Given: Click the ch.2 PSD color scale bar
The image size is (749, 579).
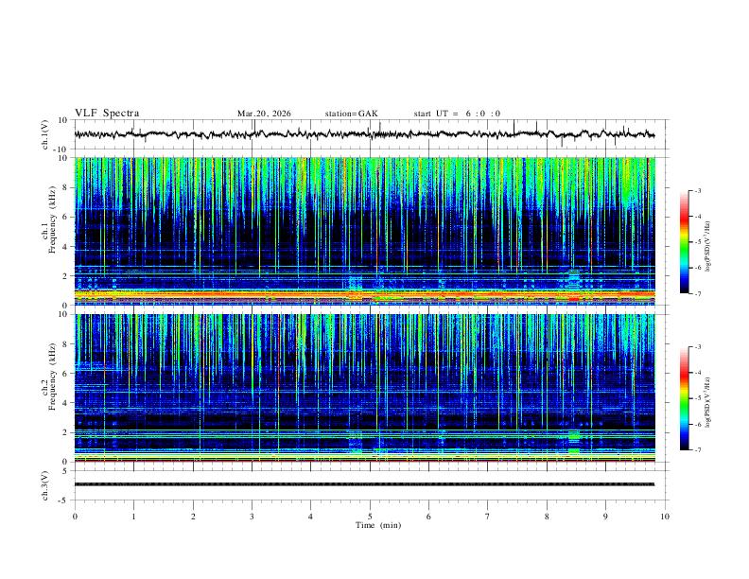Looking at the screenshot, I should pos(684,398).
